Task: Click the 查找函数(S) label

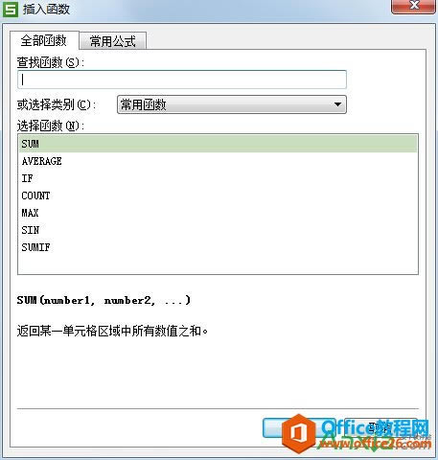Action: pos(51,62)
